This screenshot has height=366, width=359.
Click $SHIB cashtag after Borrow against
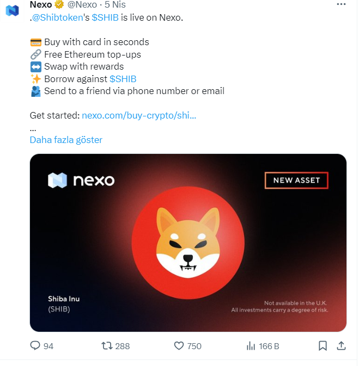[x=123, y=79]
